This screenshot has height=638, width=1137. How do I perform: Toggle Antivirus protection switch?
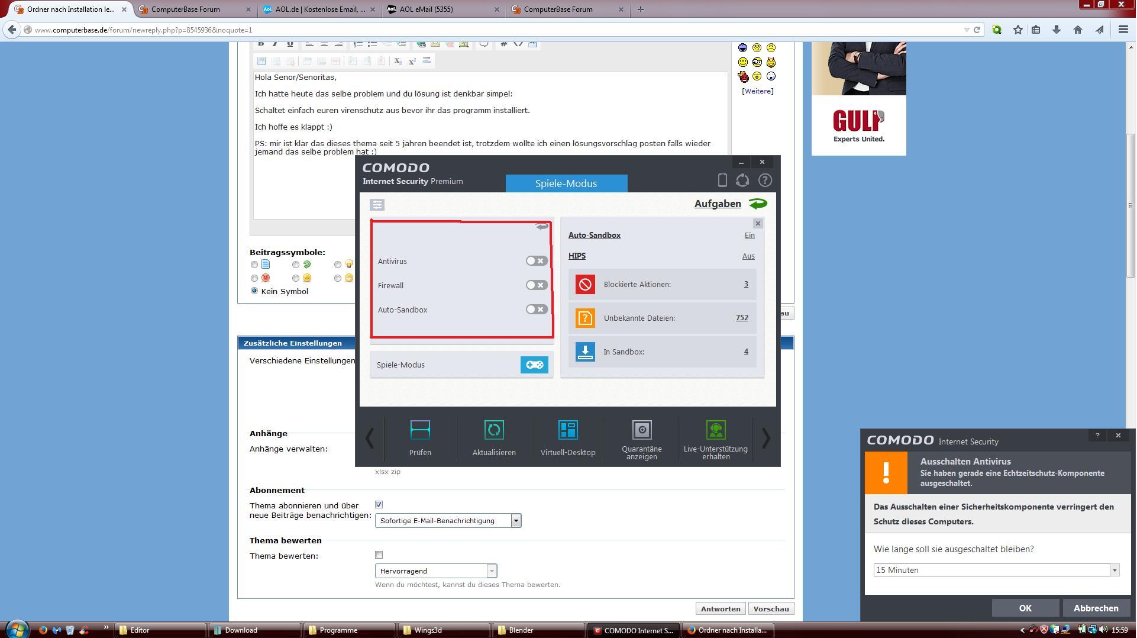[x=537, y=261]
